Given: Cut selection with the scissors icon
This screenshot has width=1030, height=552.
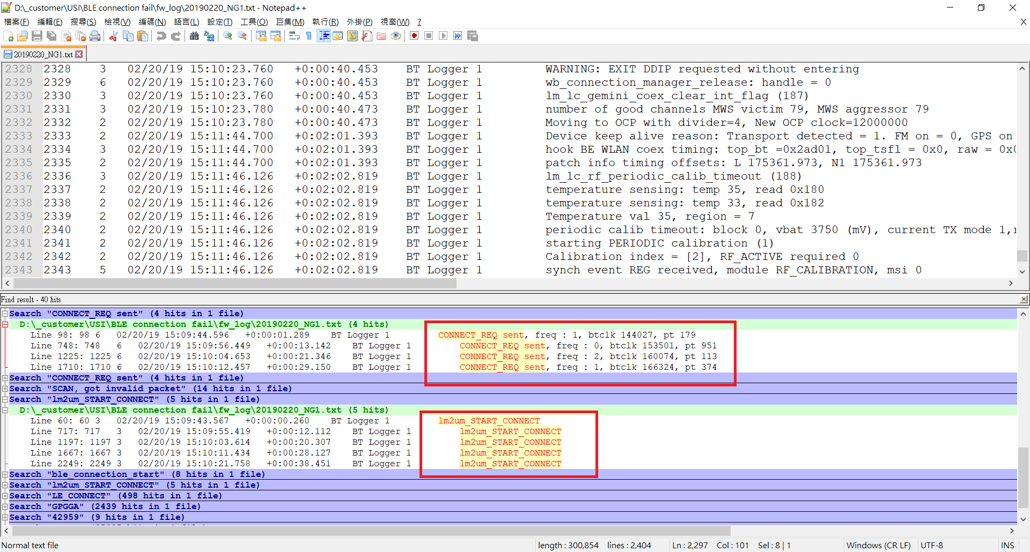Looking at the screenshot, I should (114, 36).
